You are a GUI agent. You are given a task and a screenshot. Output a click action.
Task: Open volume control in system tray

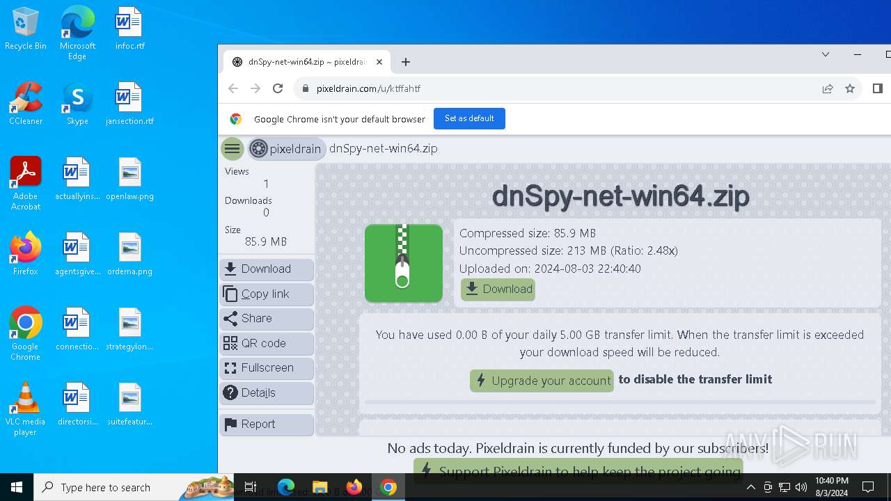coord(801,487)
